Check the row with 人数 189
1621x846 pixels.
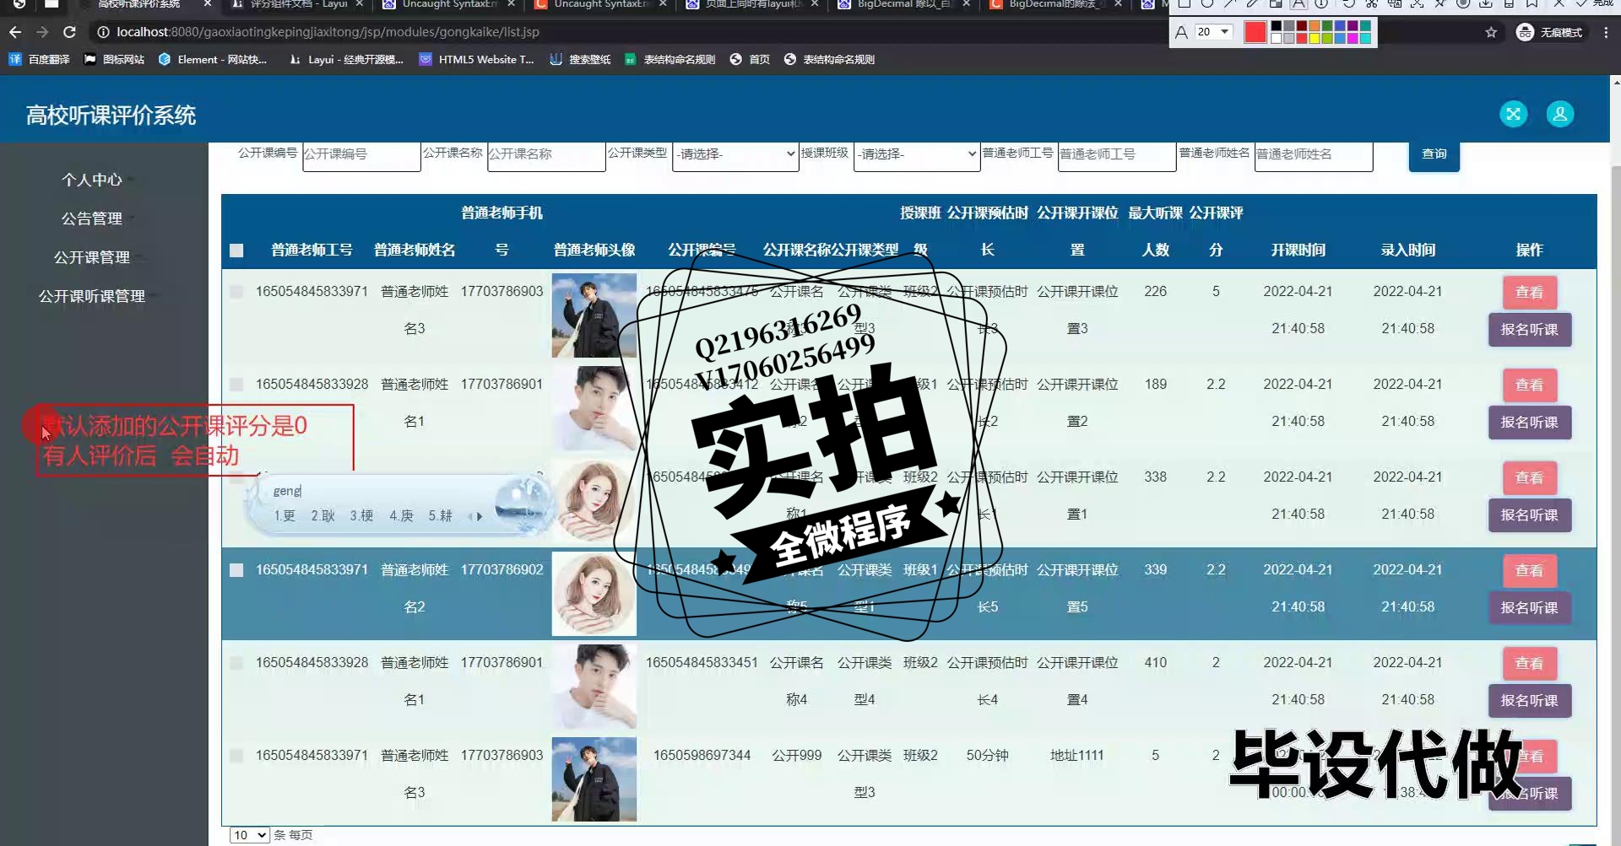236,385
